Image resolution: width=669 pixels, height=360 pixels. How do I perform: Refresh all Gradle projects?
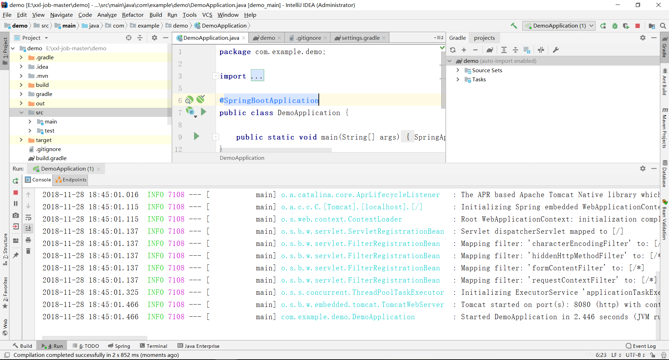453,50
